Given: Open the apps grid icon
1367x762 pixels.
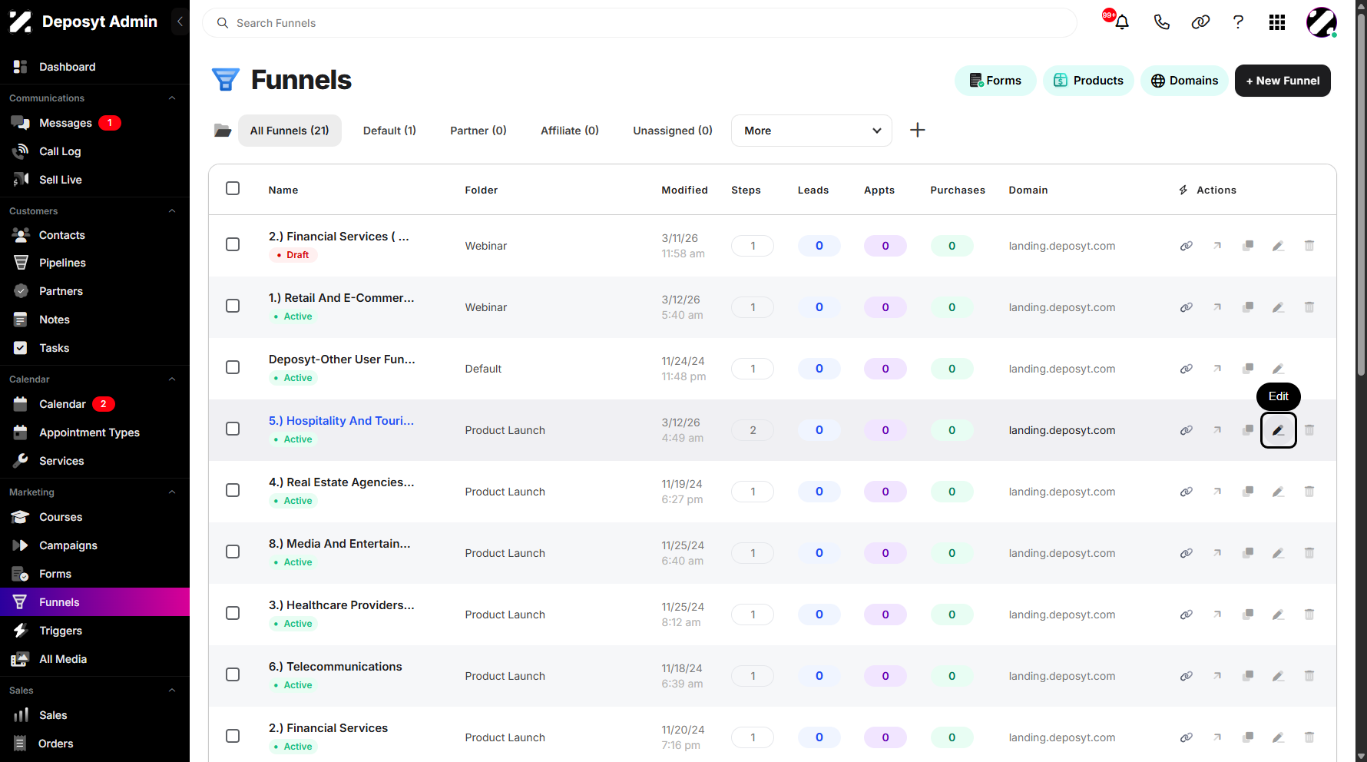Looking at the screenshot, I should point(1276,22).
